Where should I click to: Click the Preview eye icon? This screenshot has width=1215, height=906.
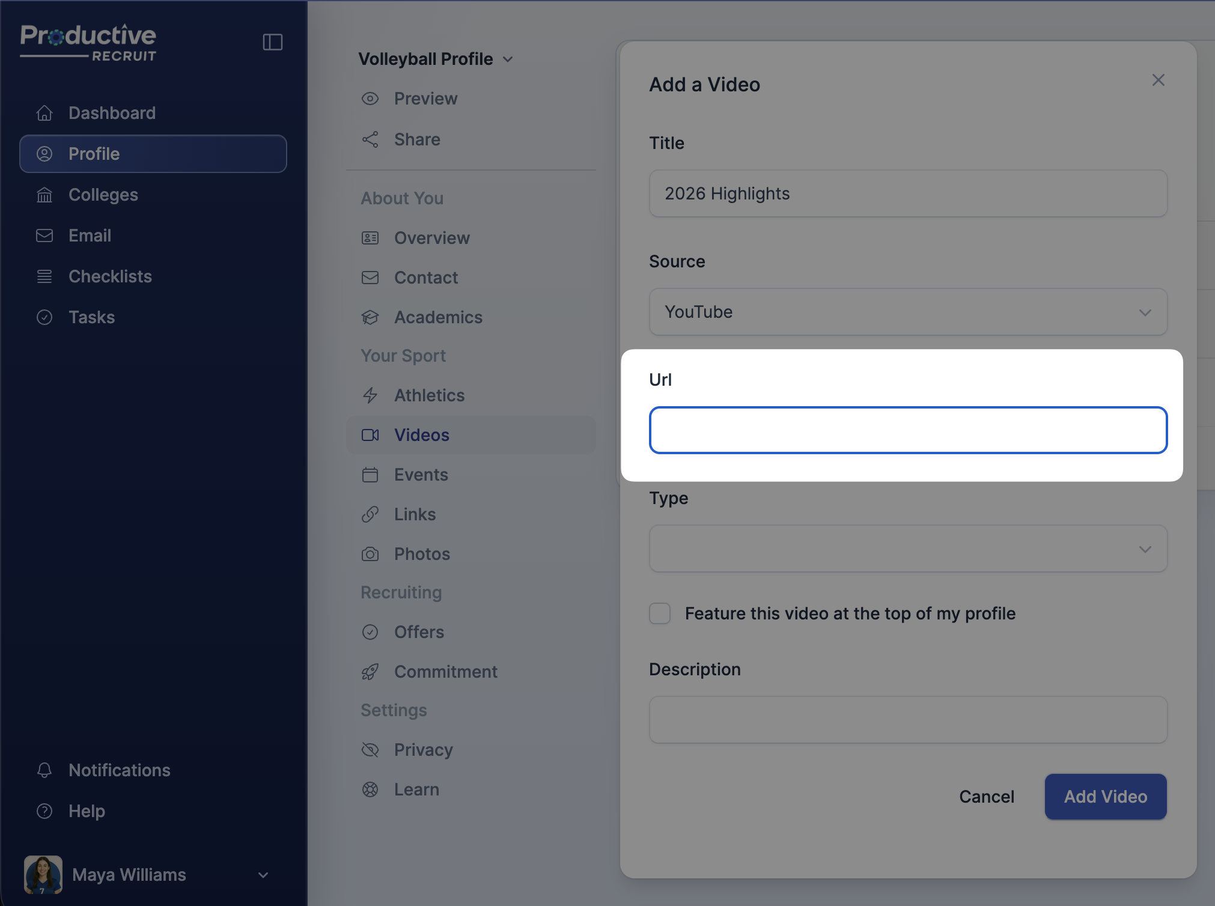point(370,99)
